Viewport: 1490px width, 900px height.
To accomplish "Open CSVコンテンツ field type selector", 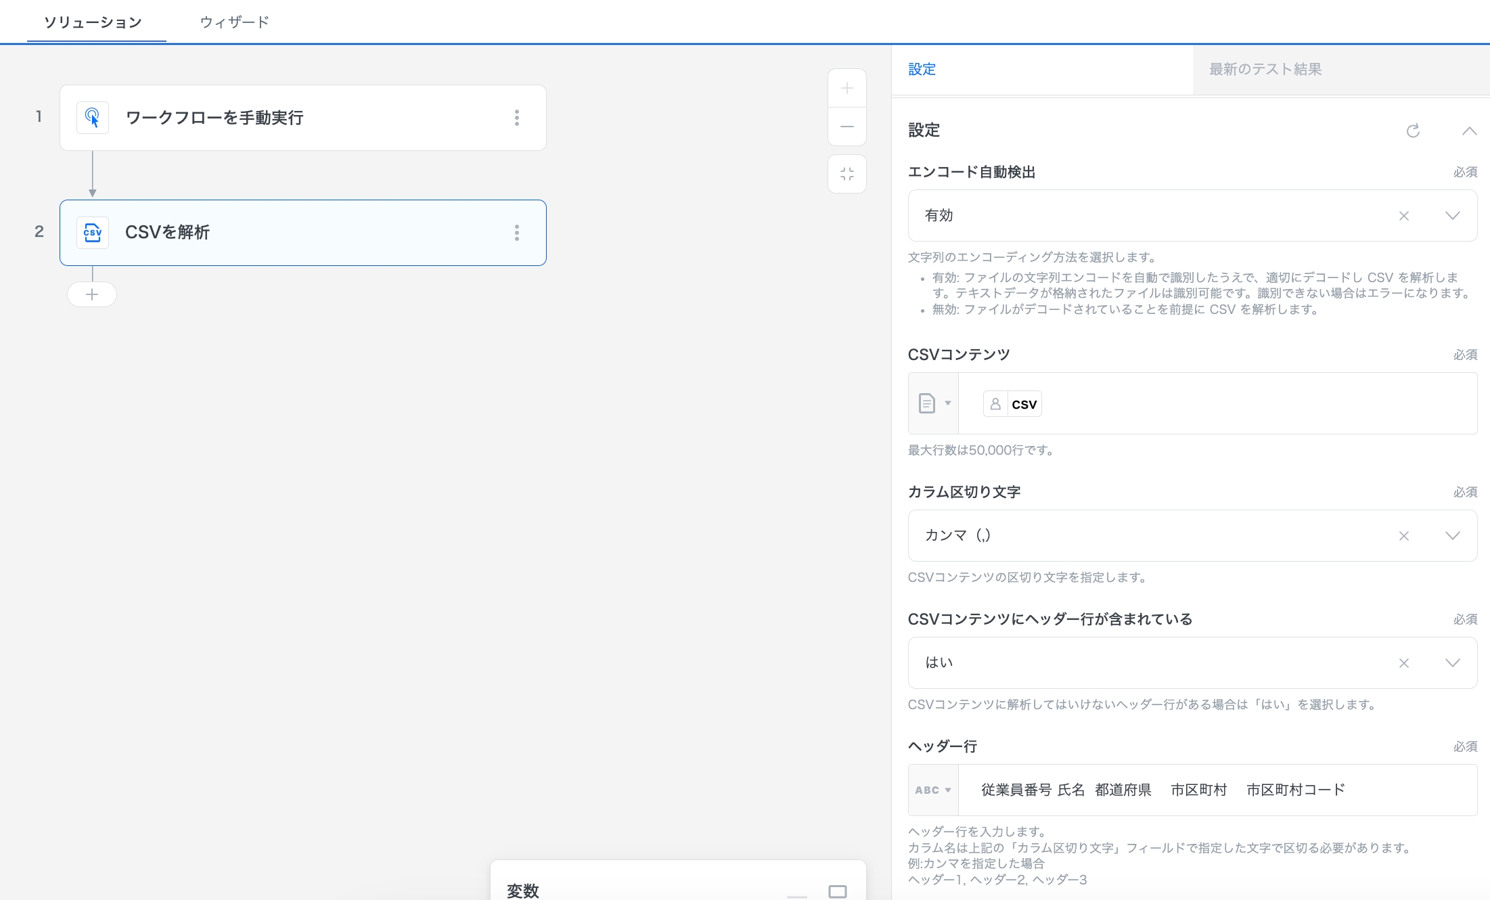I will pos(934,403).
